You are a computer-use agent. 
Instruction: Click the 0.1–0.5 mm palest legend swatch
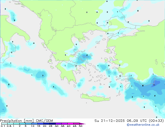point(4,124)
